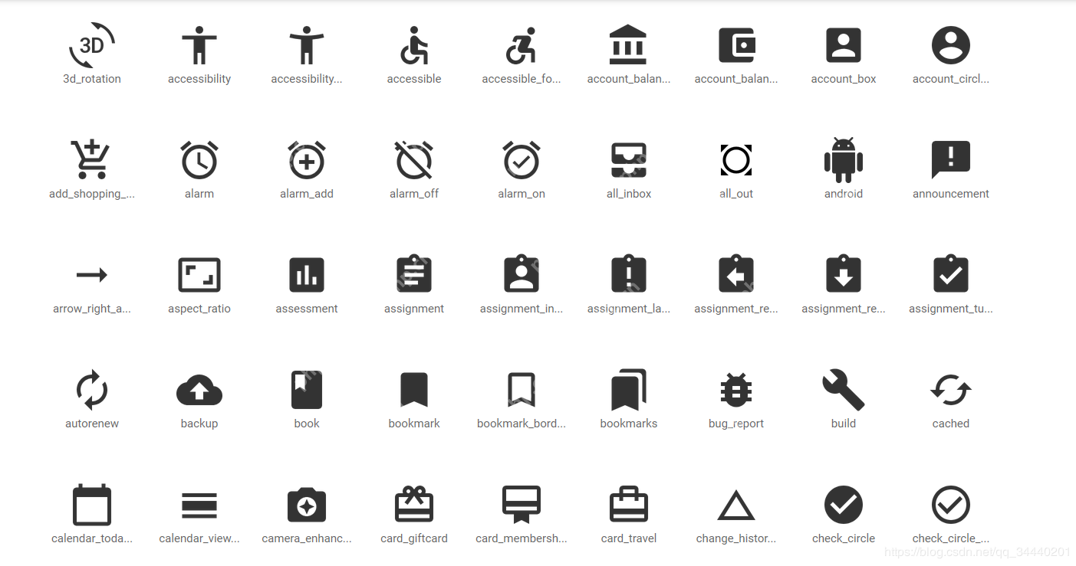1076x566 pixels.
Task: Click the assessment bar chart icon
Action: tap(307, 275)
